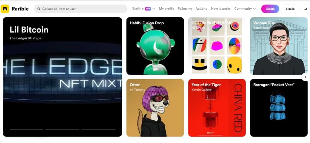
Task: Click the NEW badge beside Explore
Action: 148,9
